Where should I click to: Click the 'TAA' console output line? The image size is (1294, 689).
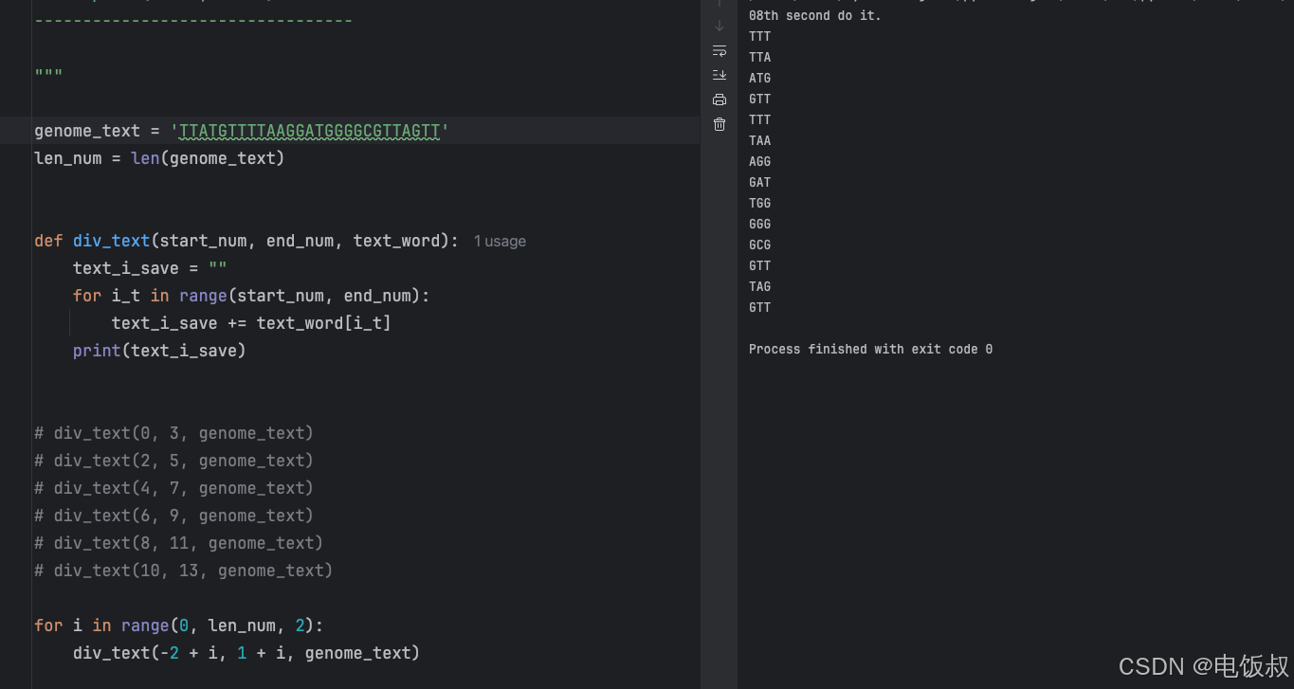pyautogui.click(x=759, y=141)
